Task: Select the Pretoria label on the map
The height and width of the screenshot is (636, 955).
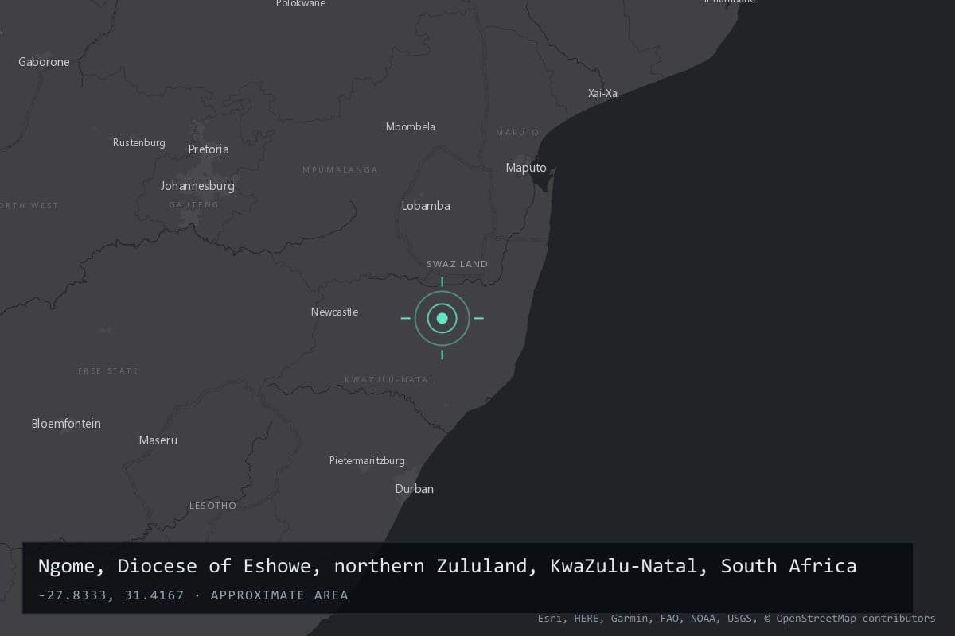Action: (x=209, y=149)
